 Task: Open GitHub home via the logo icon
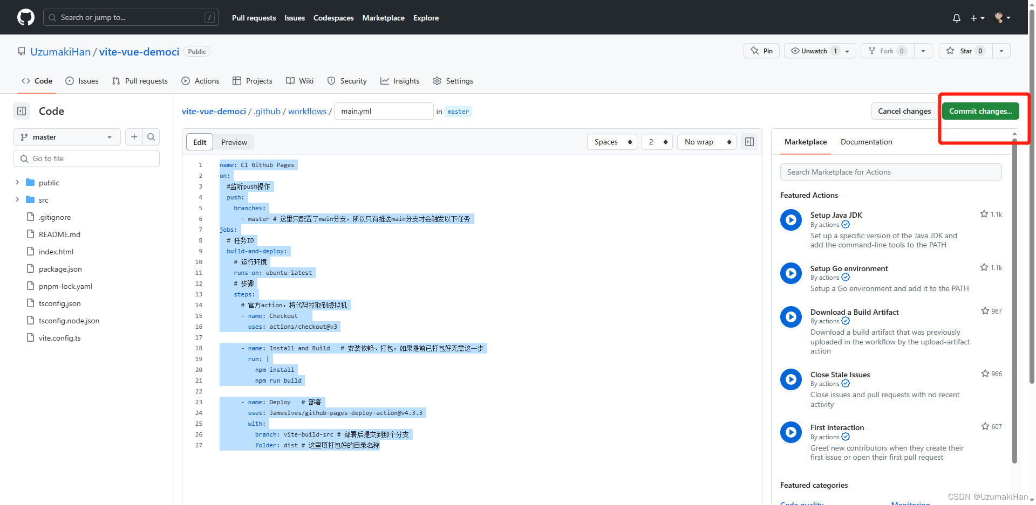tap(25, 17)
